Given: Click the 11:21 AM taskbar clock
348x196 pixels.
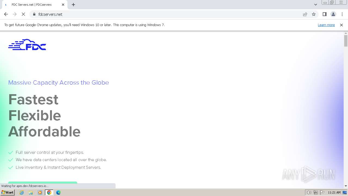Looking at the screenshot, I should [334, 192].
